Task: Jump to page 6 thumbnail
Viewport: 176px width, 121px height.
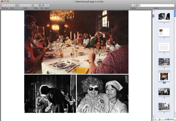Action: (x=164, y=92)
